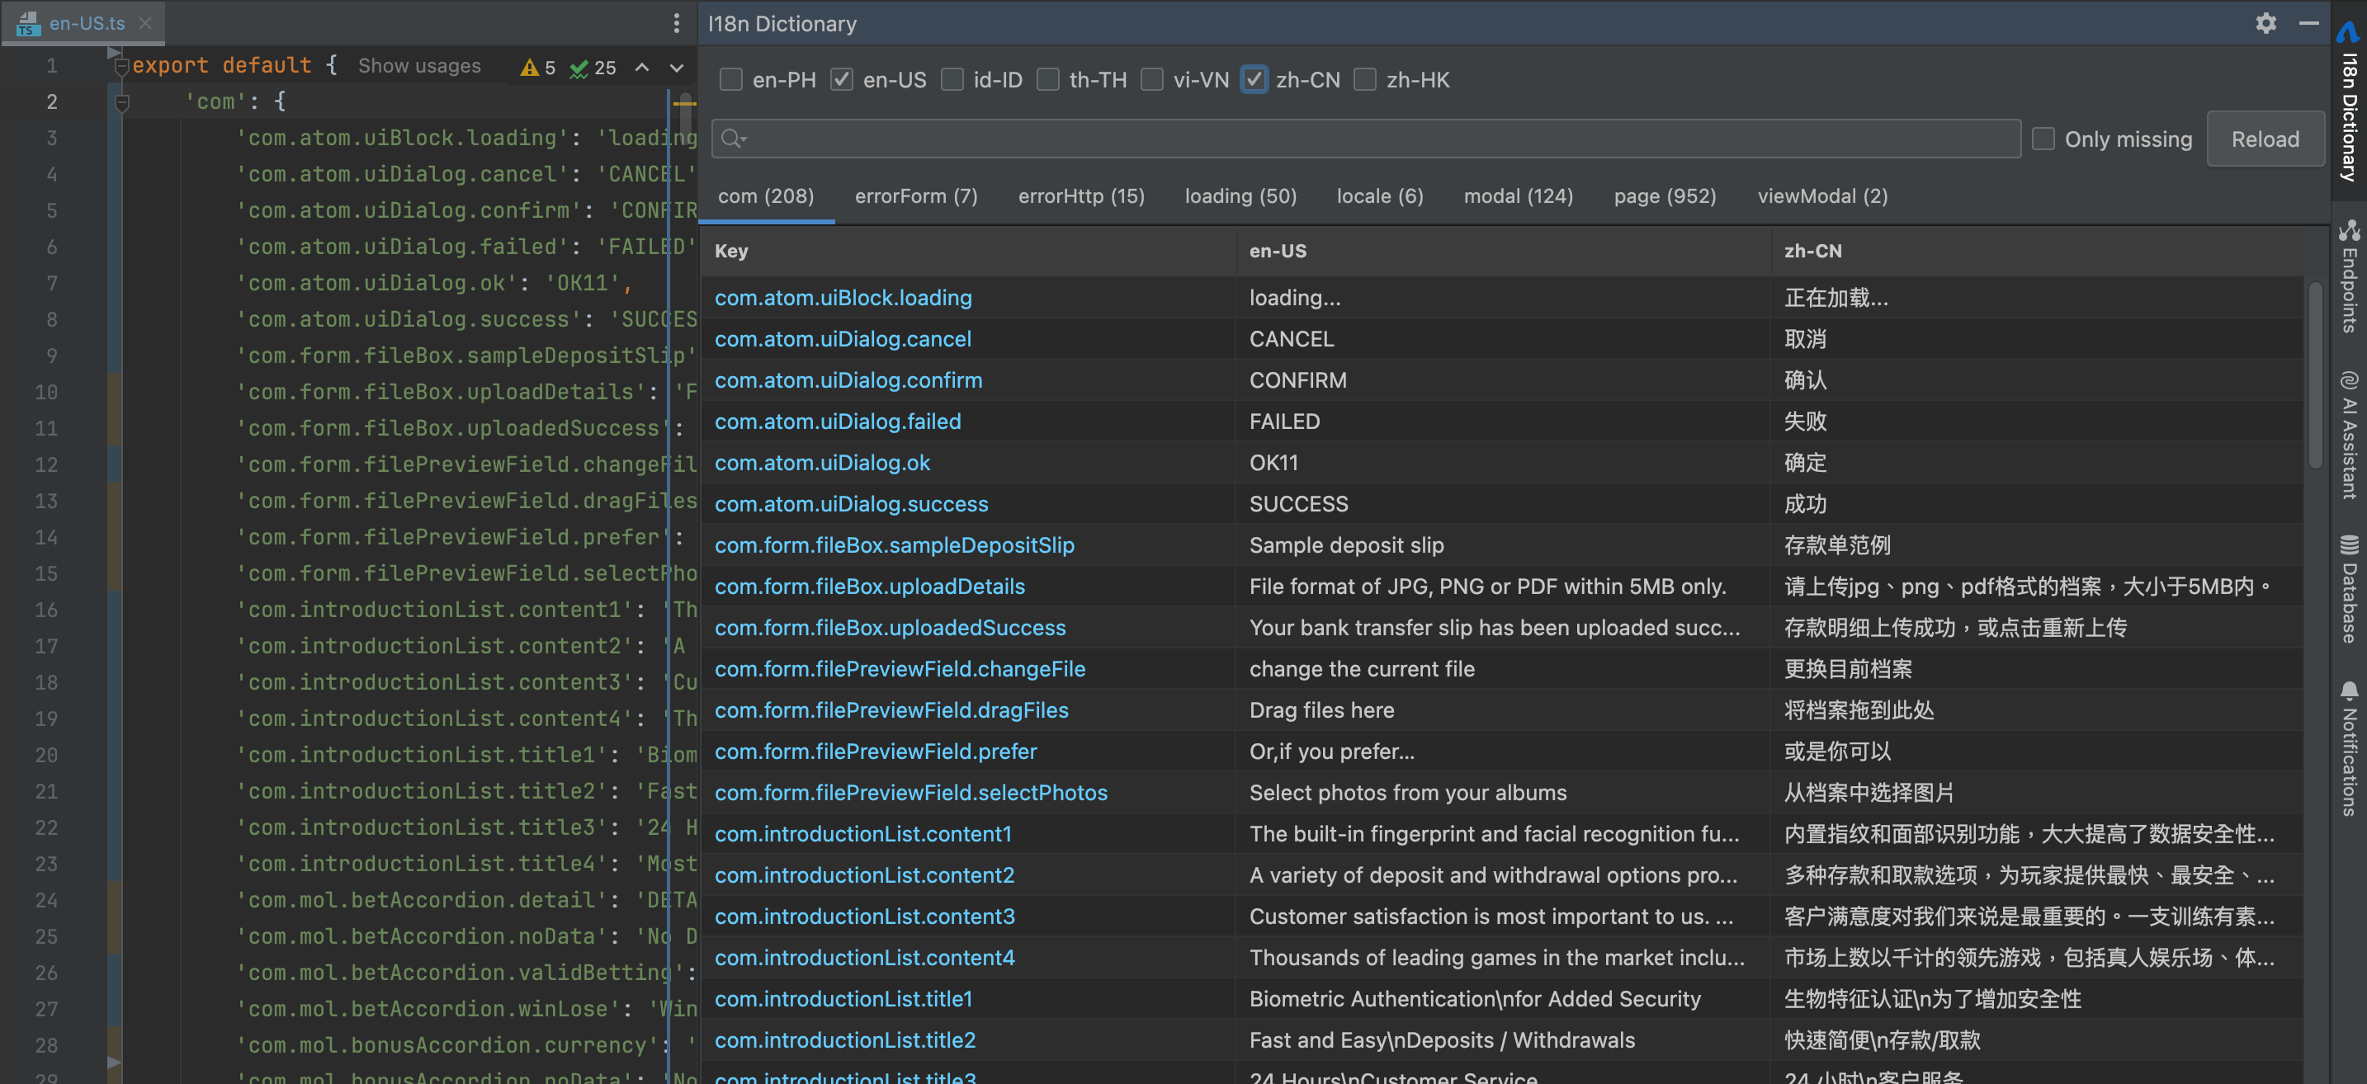This screenshot has width=2367, height=1084.
Task: Collapse the export default code fold
Action: 120,66
